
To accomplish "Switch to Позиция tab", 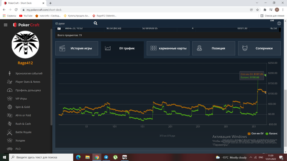I will pos(214,48).
